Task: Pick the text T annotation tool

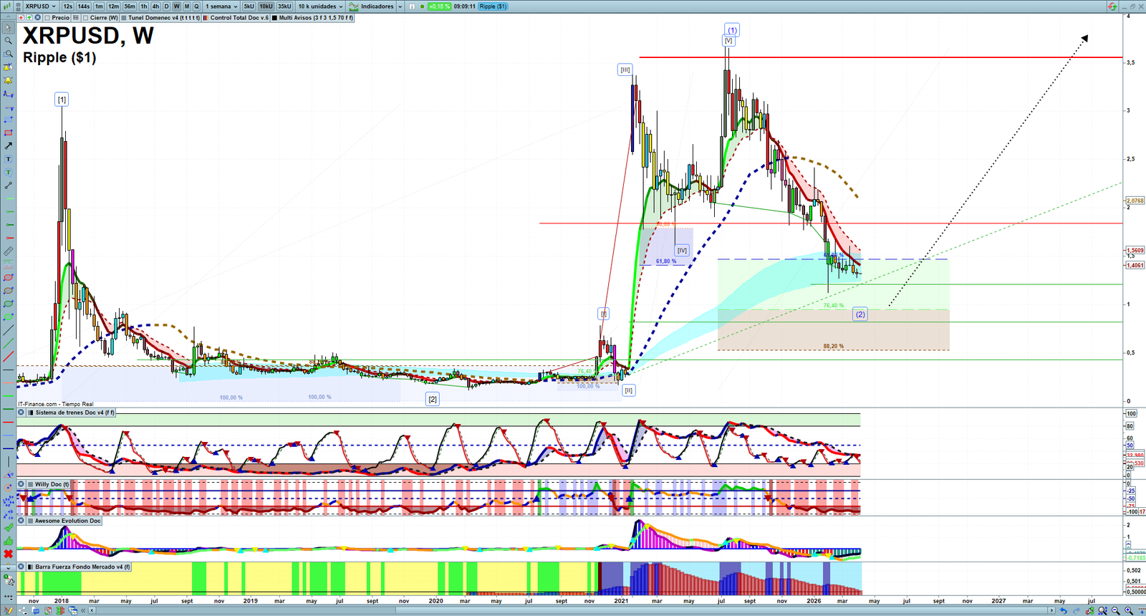Action: coord(8,159)
